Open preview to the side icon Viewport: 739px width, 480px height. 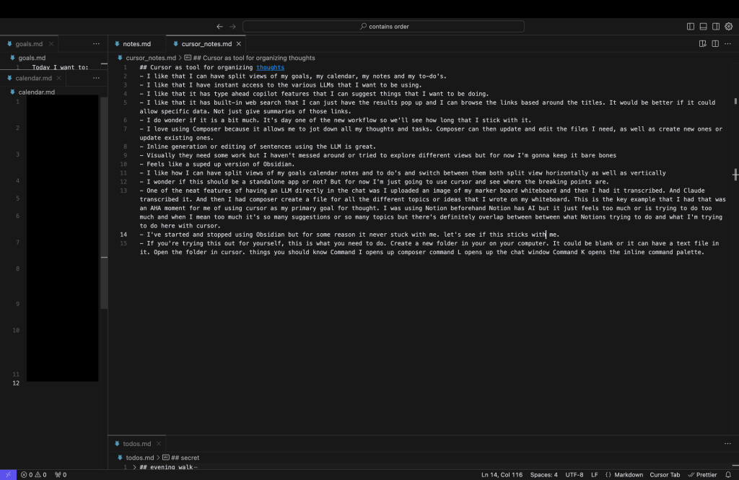pyautogui.click(x=703, y=44)
